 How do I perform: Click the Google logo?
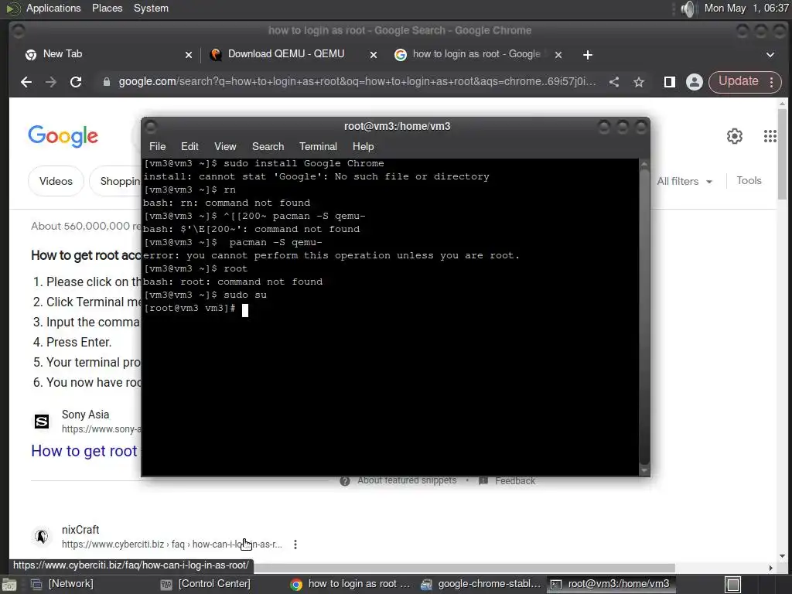[x=63, y=136]
